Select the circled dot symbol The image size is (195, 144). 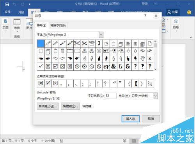tap(99, 51)
